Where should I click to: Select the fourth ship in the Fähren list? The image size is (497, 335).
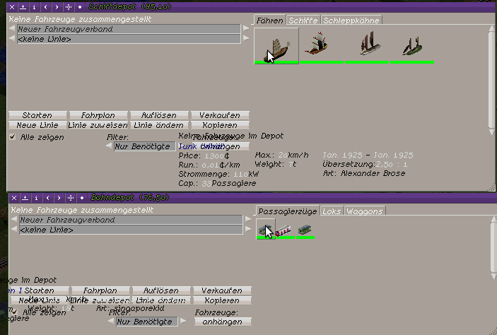411,45
